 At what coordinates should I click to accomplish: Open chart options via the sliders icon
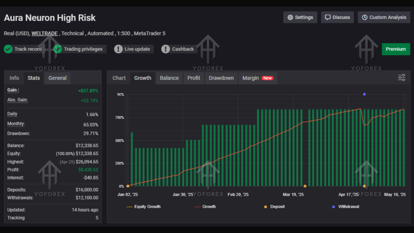[401, 77]
